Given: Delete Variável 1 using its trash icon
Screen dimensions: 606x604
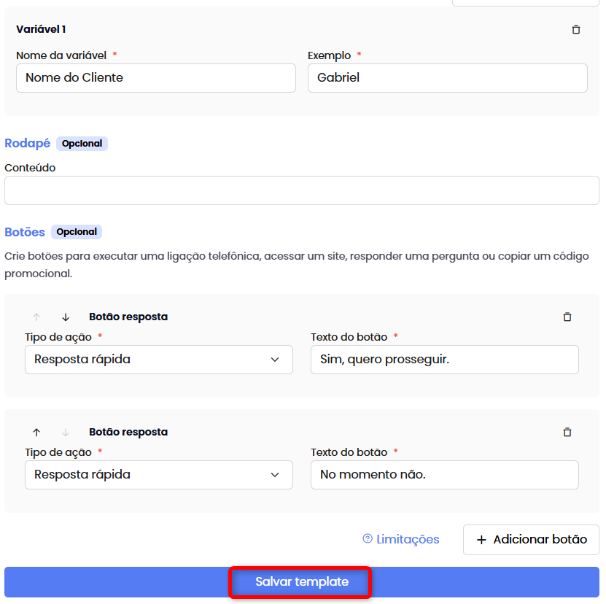Looking at the screenshot, I should pos(576,30).
